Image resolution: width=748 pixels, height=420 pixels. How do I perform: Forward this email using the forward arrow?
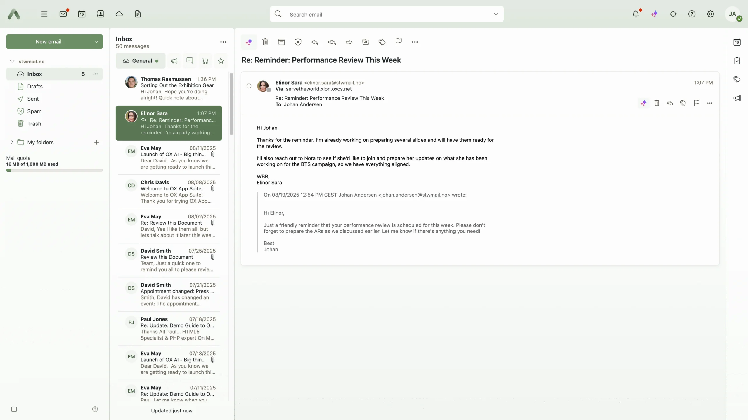click(349, 42)
